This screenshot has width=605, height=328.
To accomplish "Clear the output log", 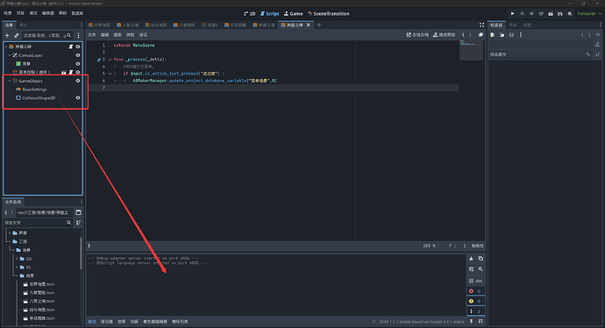I will 471,259.
